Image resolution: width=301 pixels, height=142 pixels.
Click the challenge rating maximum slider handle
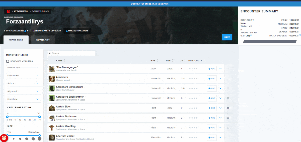[39, 117]
